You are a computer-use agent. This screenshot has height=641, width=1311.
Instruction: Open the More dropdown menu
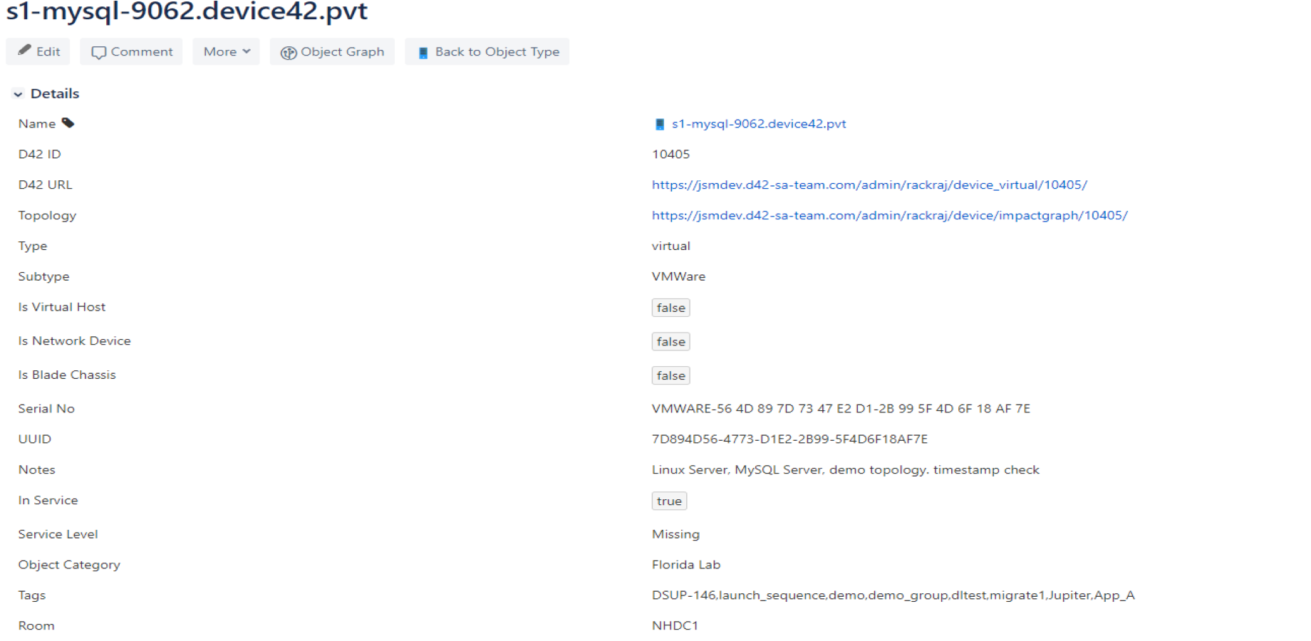click(x=226, y=51)
